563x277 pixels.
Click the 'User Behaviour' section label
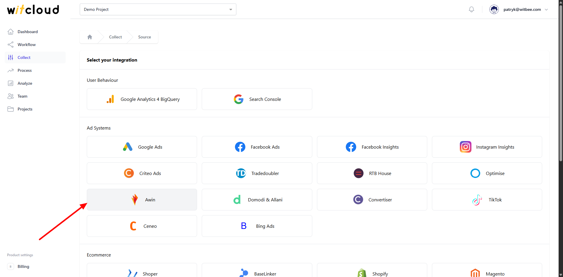tap(102, 80)
